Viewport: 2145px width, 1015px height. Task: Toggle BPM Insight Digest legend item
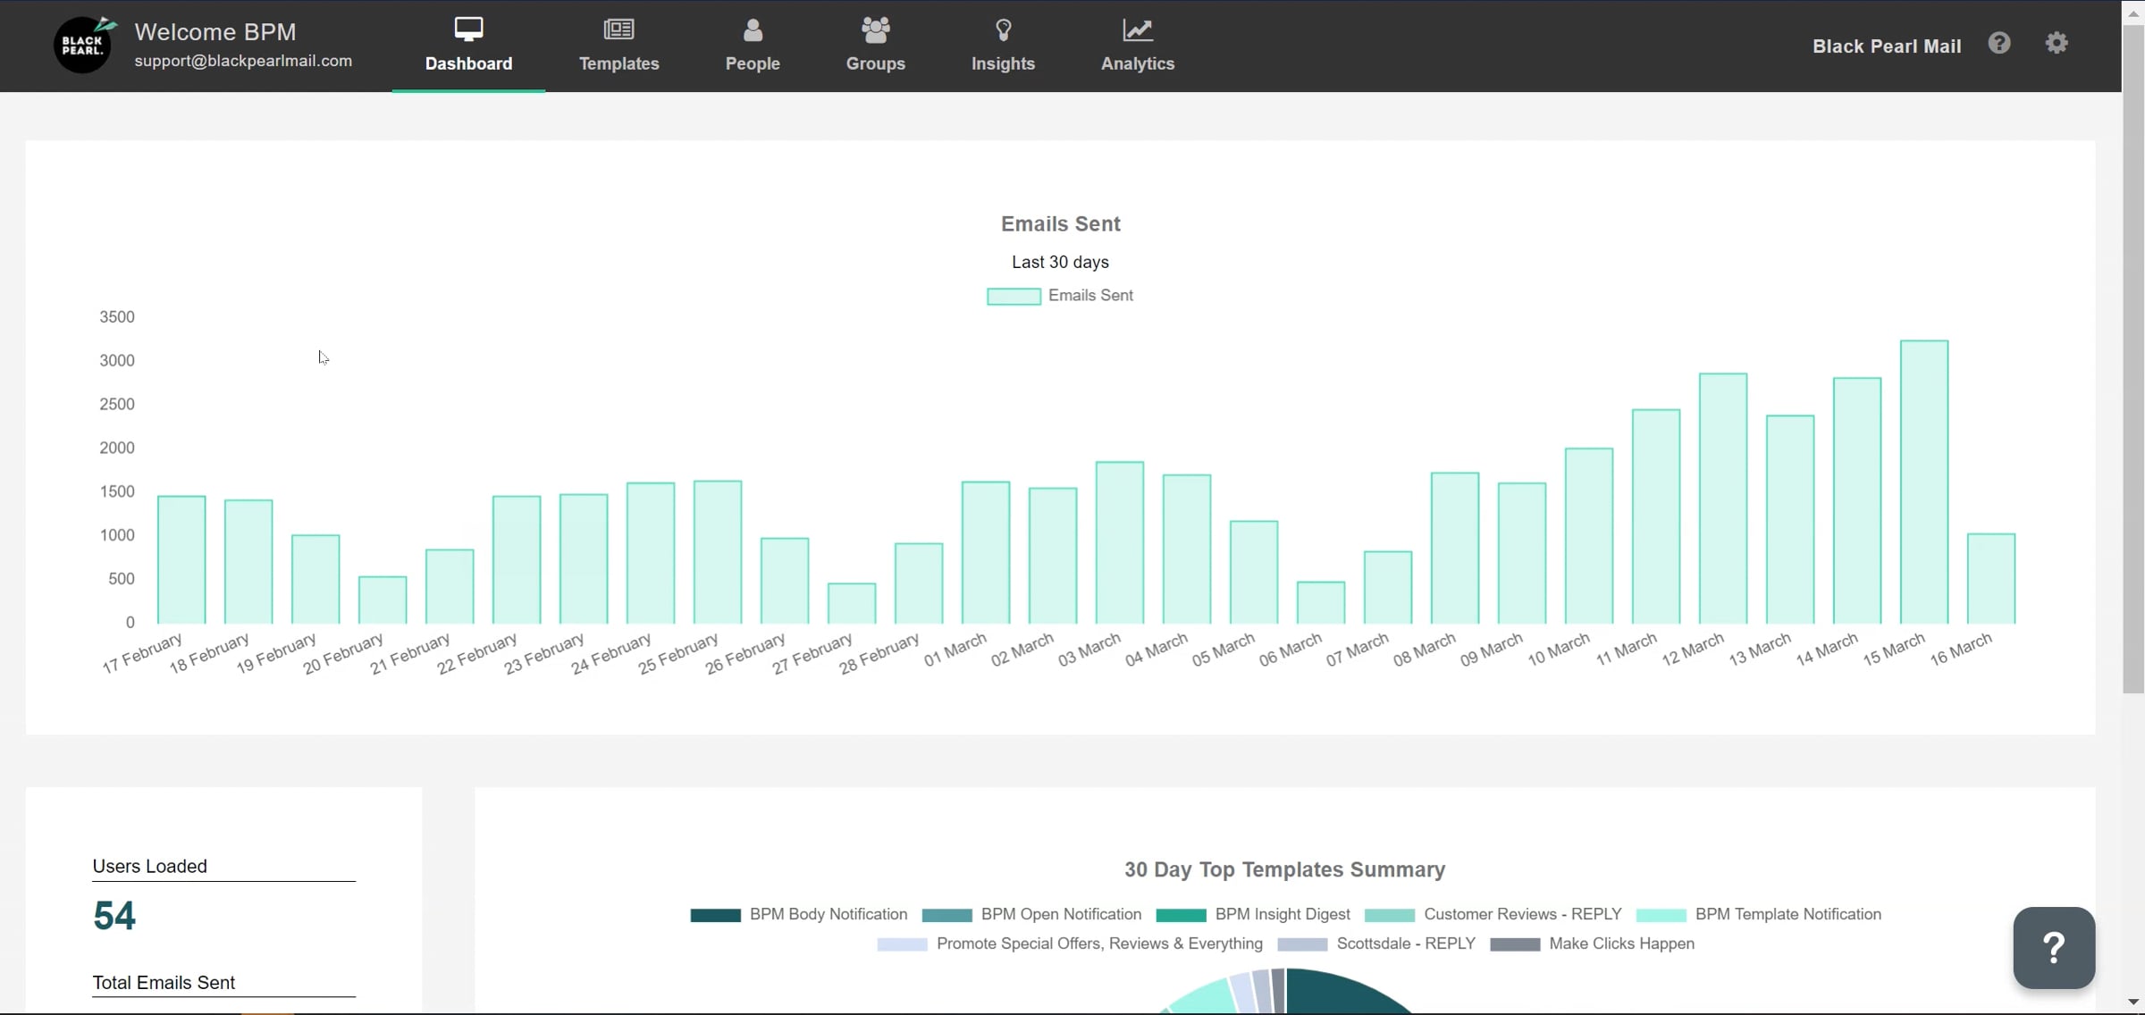pos(1253,914)
